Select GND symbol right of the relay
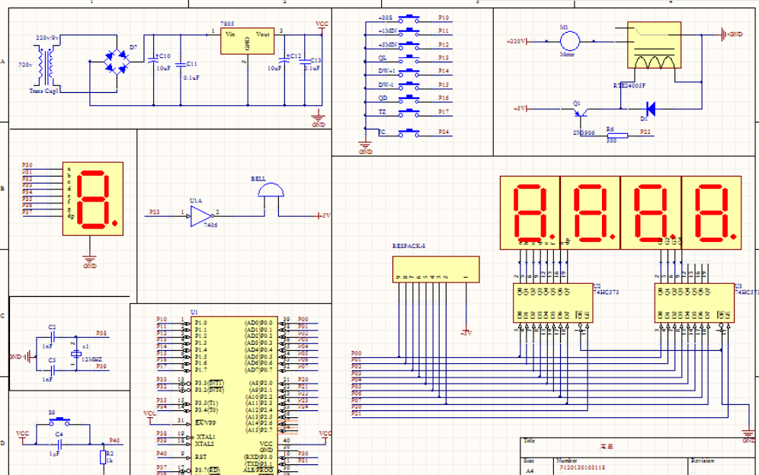Viewport: 759px width, 475px height. (732, 34)
